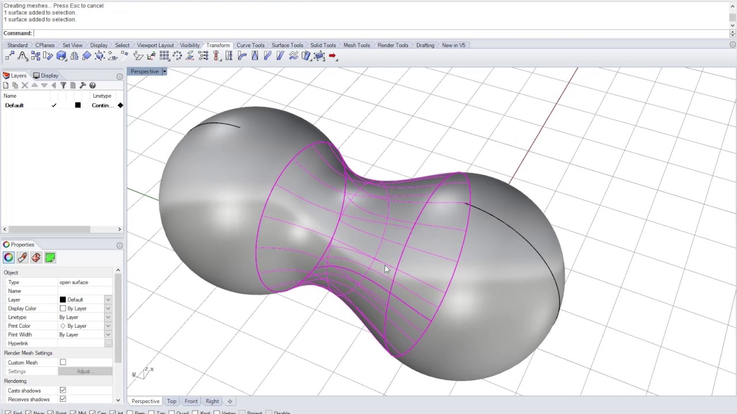Move layer down with triangle icon
The height and width of the screenshot is (414, 737).
point(44,85)
